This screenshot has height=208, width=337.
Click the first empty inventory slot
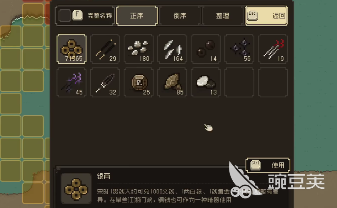[239, 82]
